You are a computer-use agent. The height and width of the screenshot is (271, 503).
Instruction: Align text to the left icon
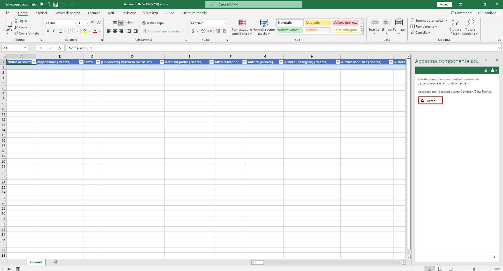tap(108, 31)
